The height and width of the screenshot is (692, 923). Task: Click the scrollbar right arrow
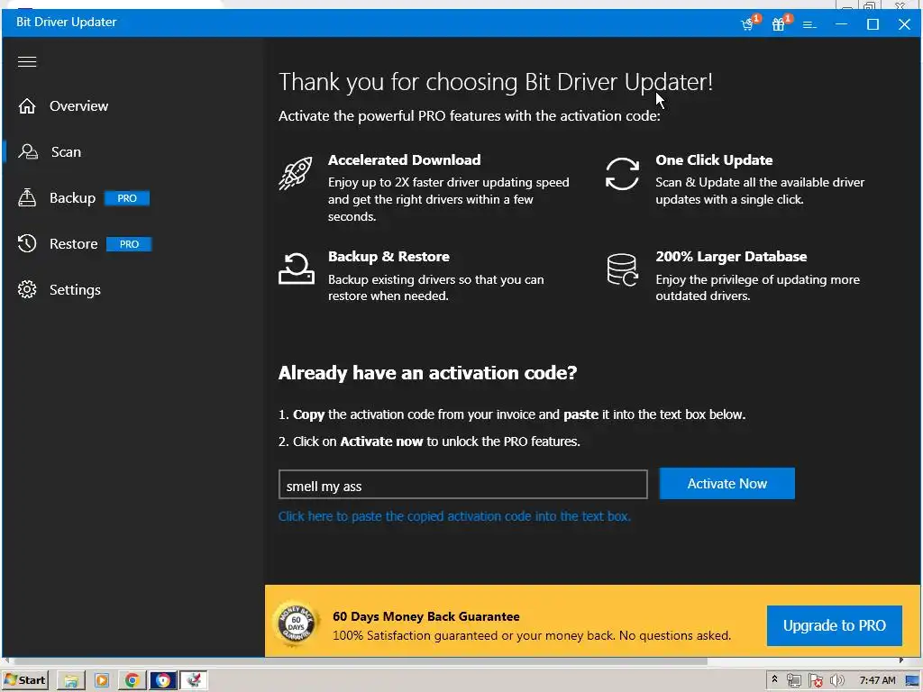[900, 660]
